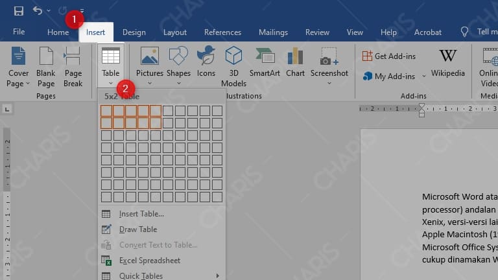Viewport: 498px width, 280px height.
Task: Click the Redo icon
Action: [x=62, y=11]
